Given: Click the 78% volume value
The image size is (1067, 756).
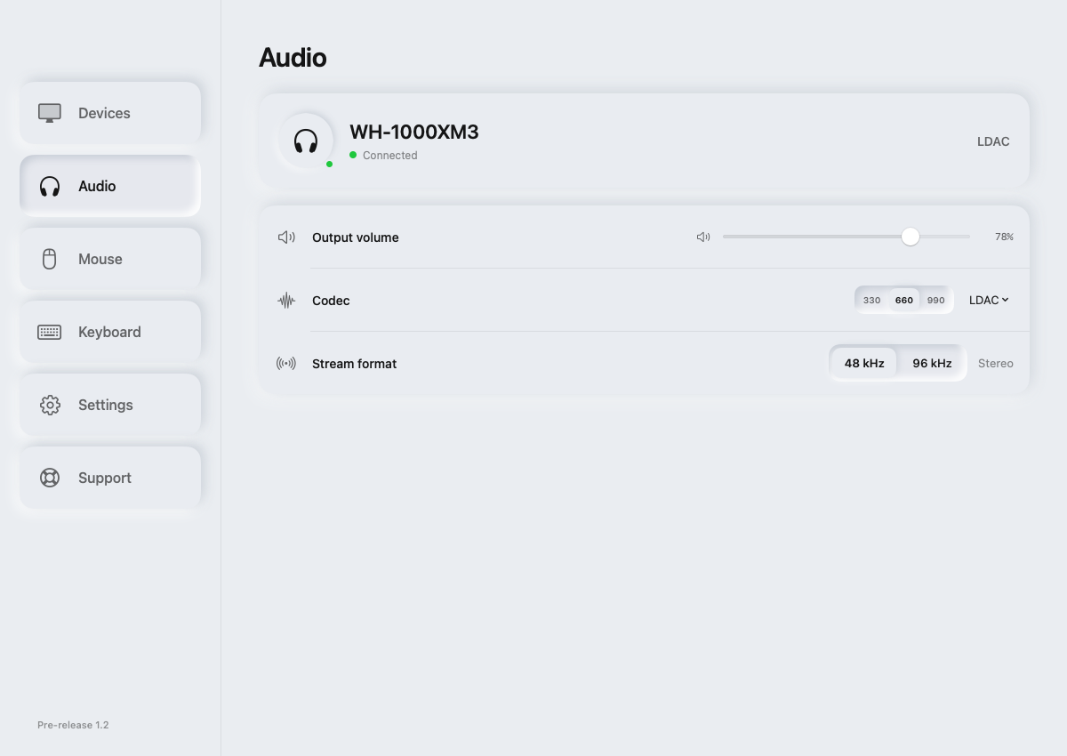Looking at the screenshot, I should (1004, 237).
